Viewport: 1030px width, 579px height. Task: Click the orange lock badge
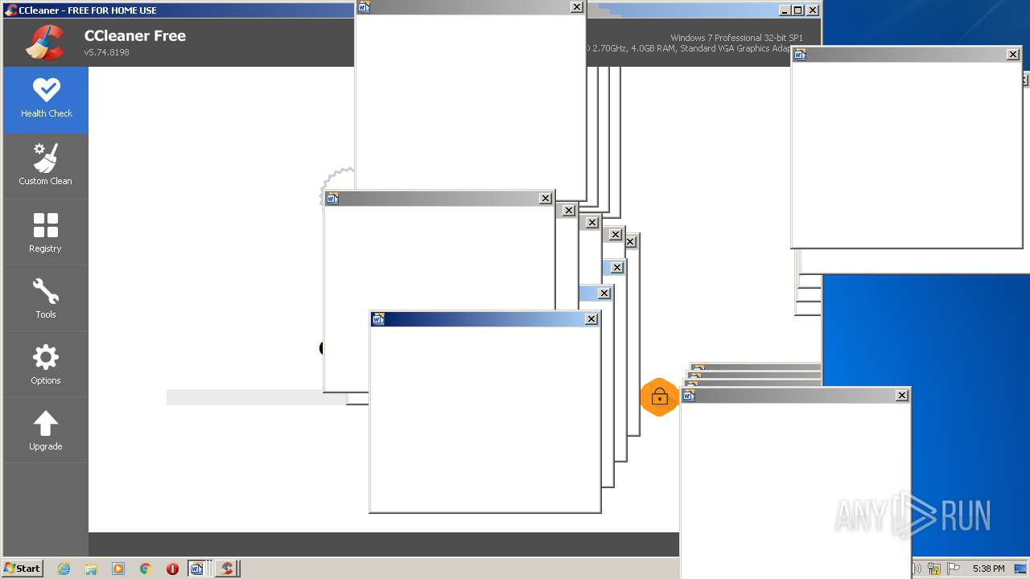tap(659, 397)
